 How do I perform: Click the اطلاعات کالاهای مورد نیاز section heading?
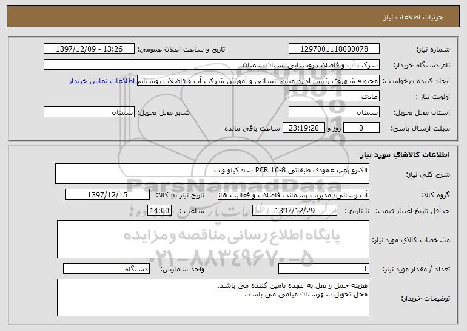(x=405, y=154)
